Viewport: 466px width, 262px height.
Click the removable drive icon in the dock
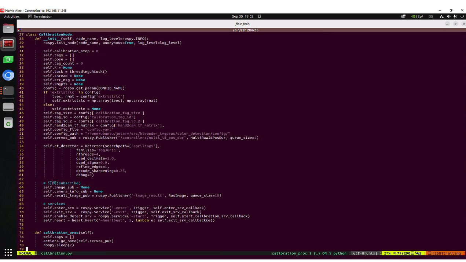[x=8, y=107]
